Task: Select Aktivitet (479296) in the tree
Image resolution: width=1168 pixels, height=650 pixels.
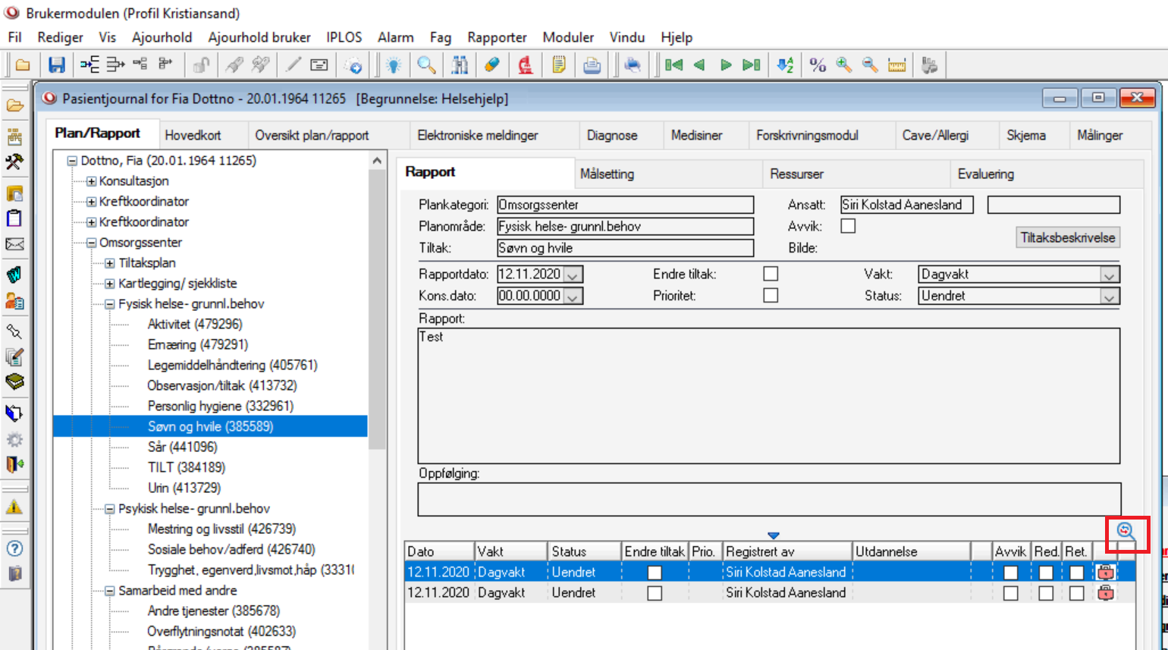Action: click(195, 324)
